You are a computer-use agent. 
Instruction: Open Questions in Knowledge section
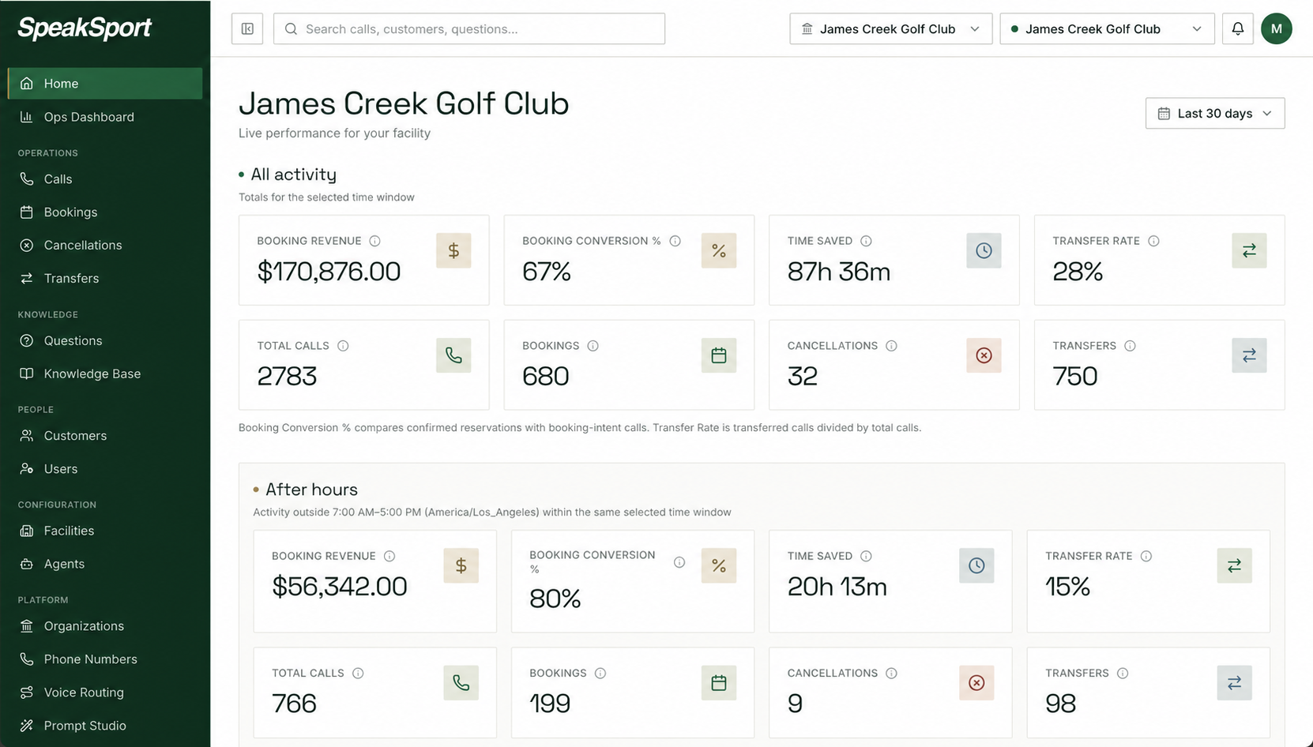click(x=105, y=341)
